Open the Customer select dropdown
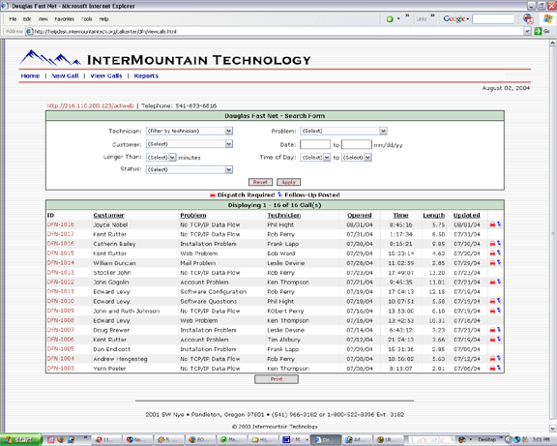Image resolution: width=557 pixels, height=446 pixels. (x=229, y=144)
